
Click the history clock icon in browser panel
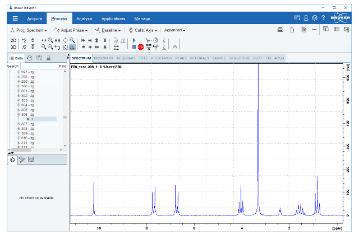[29, 58]
